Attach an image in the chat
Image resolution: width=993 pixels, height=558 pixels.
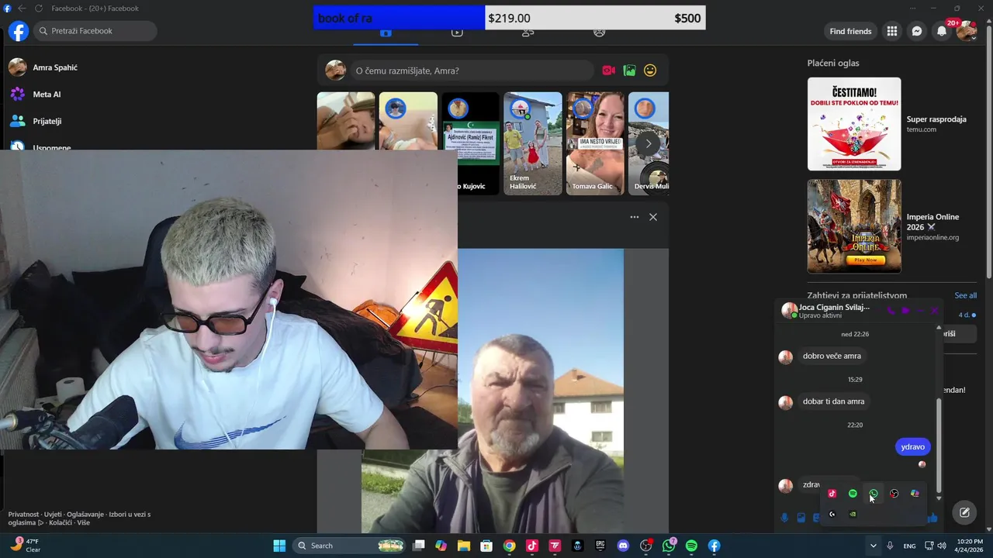tap(801, 518)
